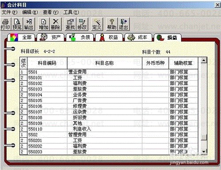This screenshot has width=221, height=170.
Task: Select the 输出 export toolbar icon
Action: click(x=29, y=24)
